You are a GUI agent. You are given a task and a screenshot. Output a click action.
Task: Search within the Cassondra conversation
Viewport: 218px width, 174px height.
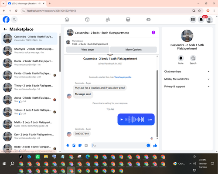tap(193, 58)
